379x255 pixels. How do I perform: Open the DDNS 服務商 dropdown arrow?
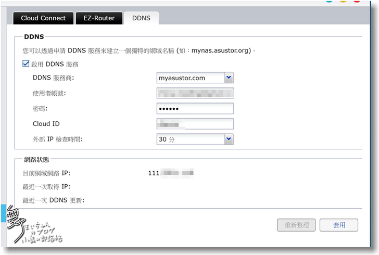229,78
